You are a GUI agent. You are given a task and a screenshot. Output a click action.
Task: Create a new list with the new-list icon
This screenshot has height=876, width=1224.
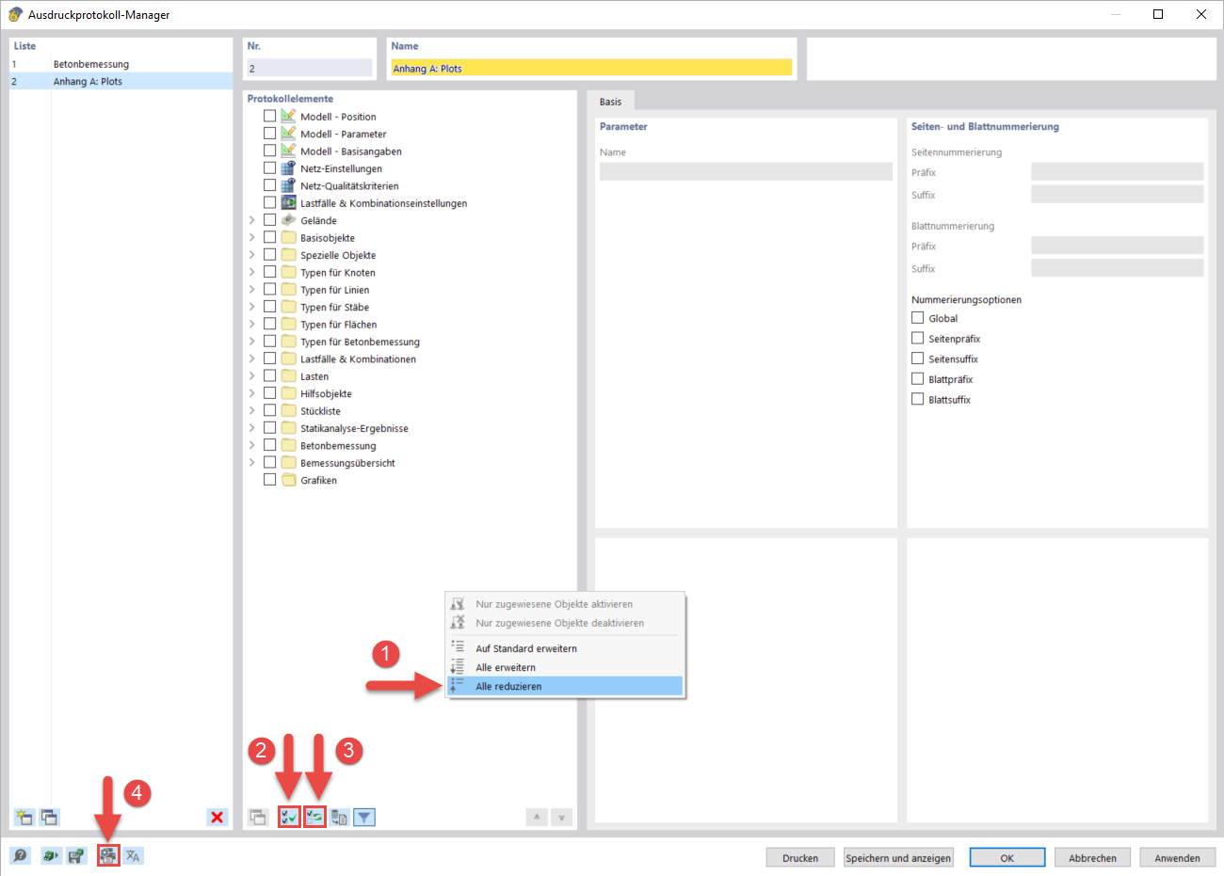22,817
